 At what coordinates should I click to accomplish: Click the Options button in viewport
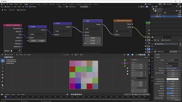pyautogui.click(x=146, y=57)
